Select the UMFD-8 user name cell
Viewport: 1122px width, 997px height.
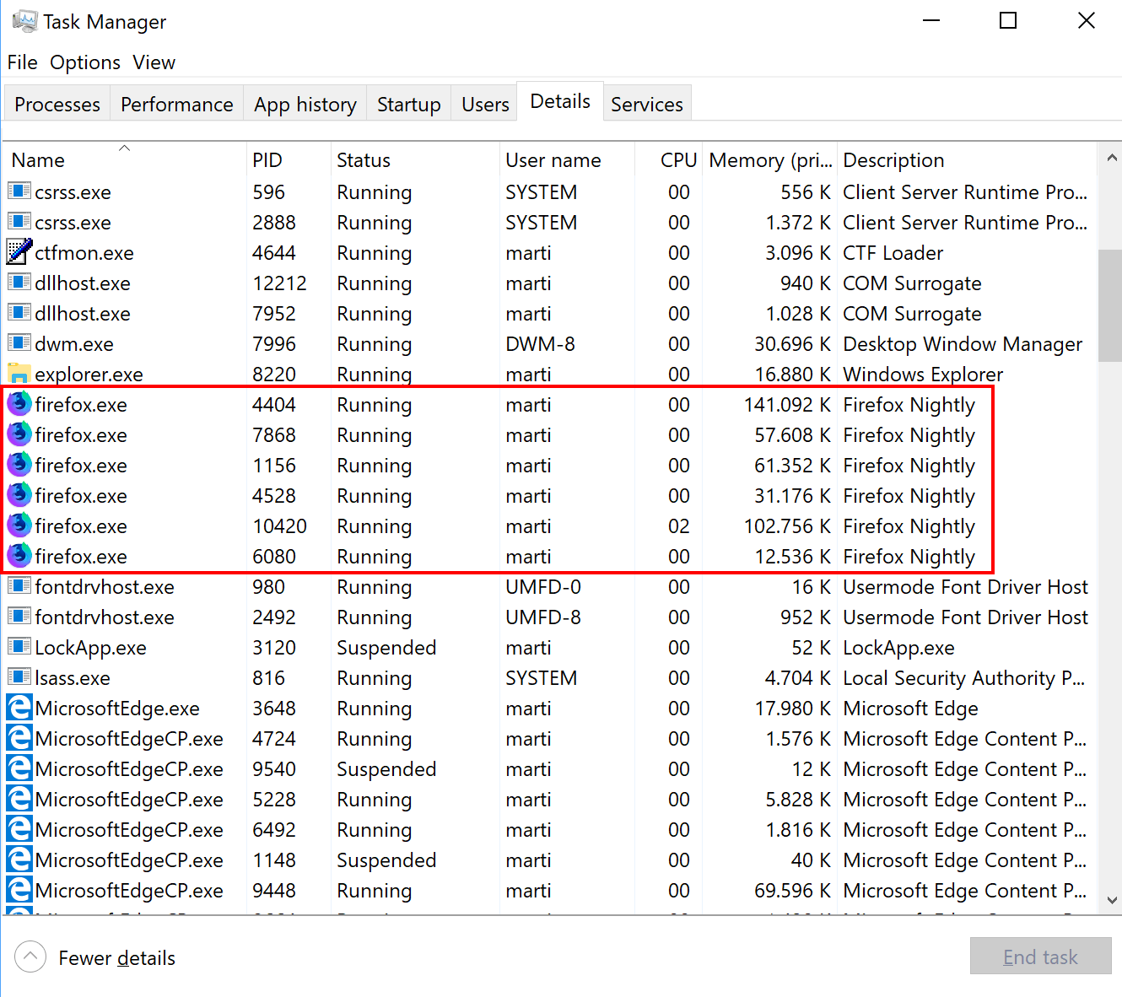point(543,617)
